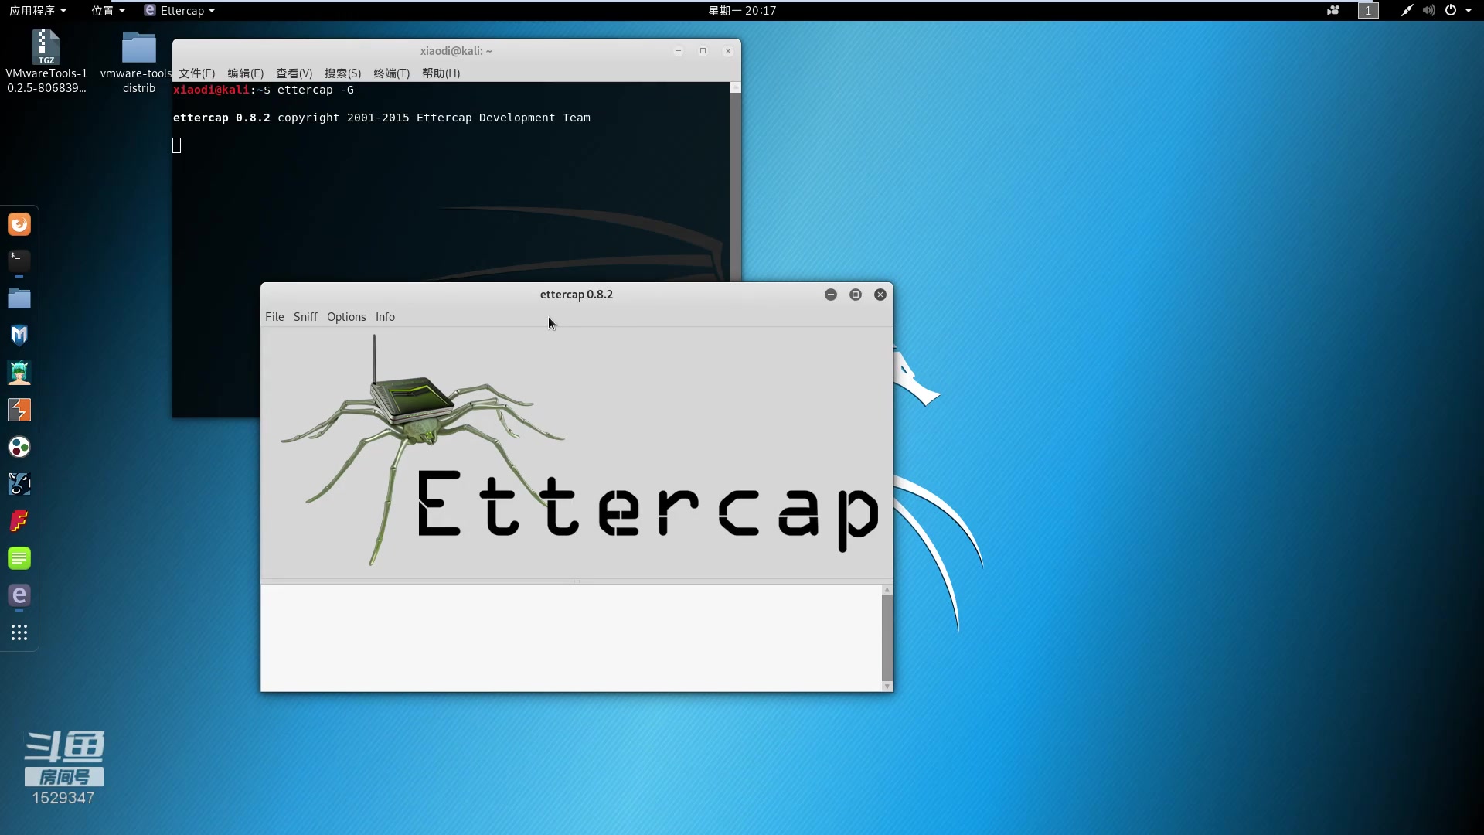
Task: Open File menu in ettercap window
Action: pos(274,317)
